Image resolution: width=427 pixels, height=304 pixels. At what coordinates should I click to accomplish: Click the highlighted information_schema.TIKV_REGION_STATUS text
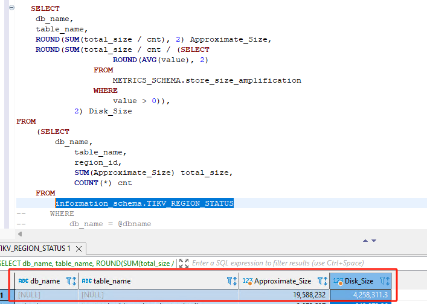144,203
